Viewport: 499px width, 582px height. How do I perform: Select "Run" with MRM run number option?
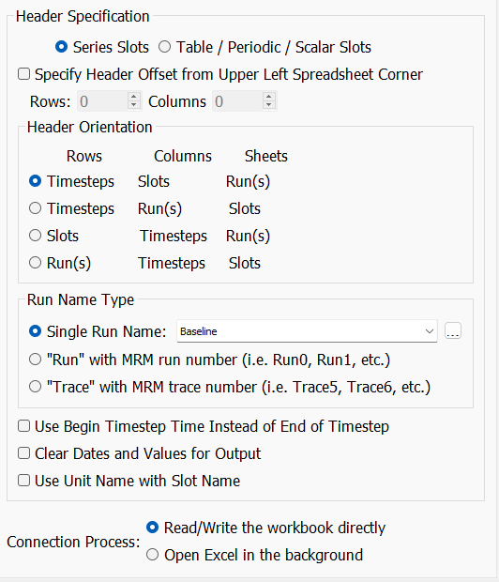click(36, 360)
